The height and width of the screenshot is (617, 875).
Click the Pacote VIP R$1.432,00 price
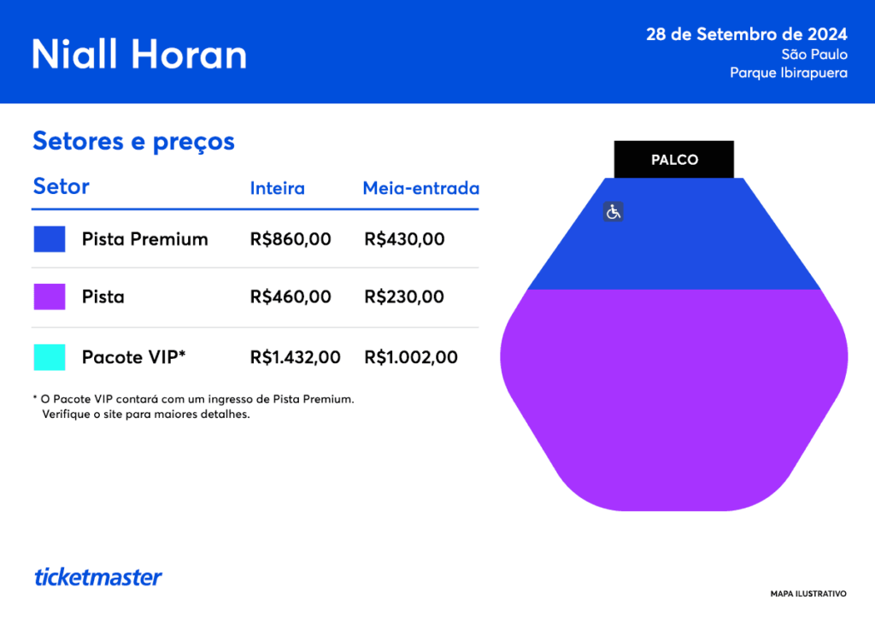point(296,357)
